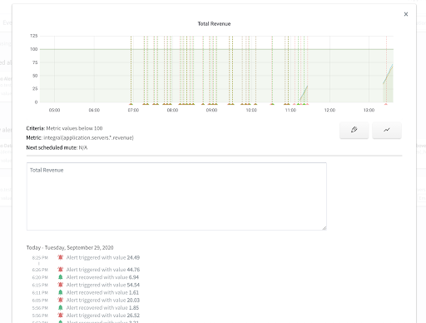Click red alarm icon for value 20.03
Screen dimensions: 426x323
click(x=60, y=300)
